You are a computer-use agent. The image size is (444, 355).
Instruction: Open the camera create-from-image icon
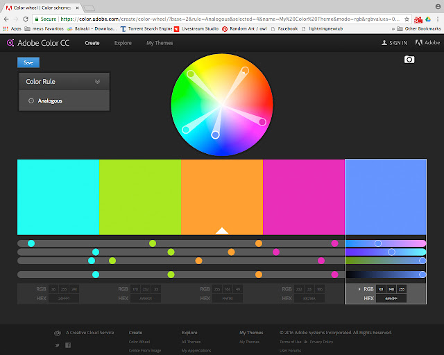point(409,60)
